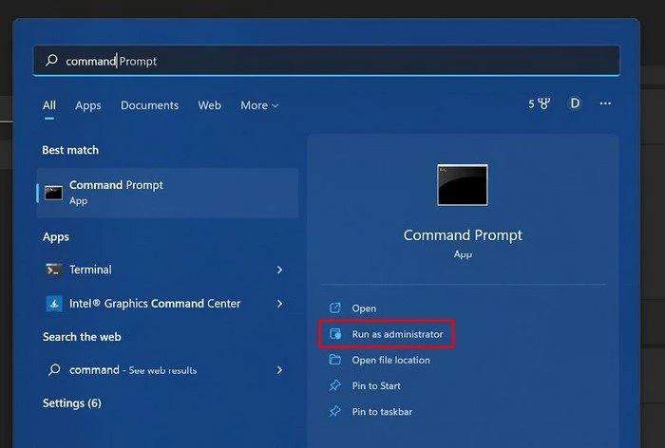Screen dimensions: 665x448
Task: Open command See web results entry
Action: tap(165, 370)
